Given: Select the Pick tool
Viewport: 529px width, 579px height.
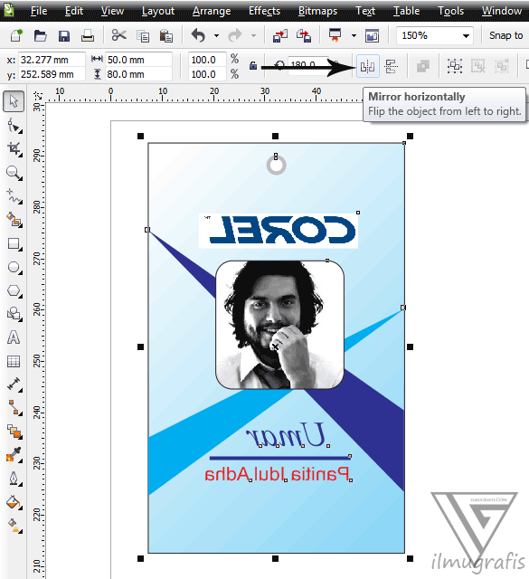Looking at the screenshot, I should (14, 101).
